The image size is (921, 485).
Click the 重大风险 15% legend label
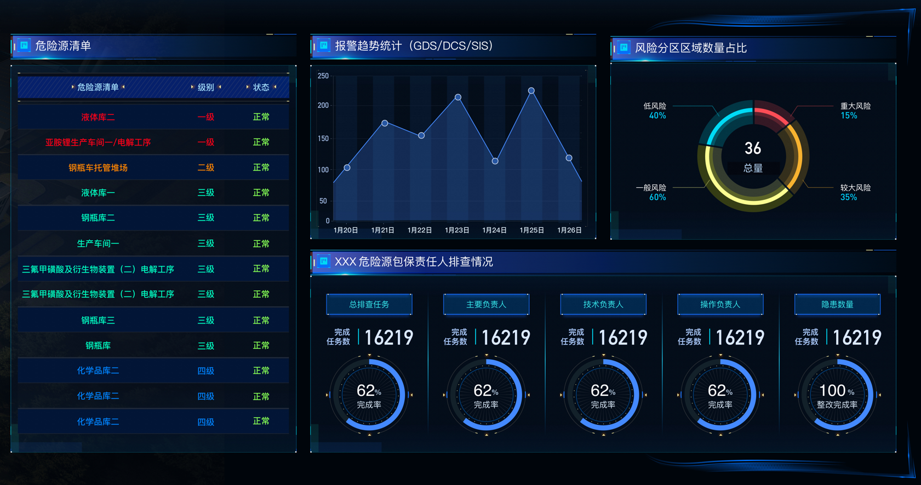click(855, 111)
